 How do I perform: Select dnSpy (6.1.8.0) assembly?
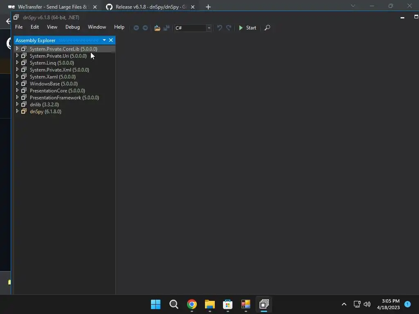click(45, 111)
